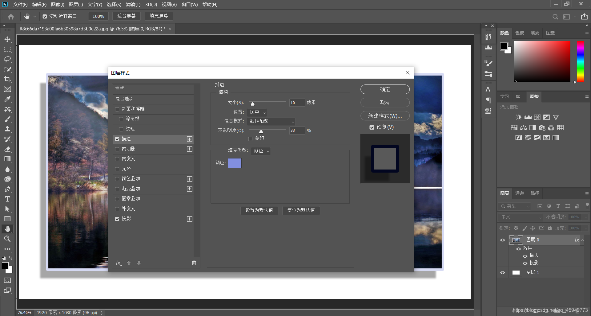The height and width of the screenshot is (316, 591).
Task: Enable the 内发光 checkbox
Action: 117,159
